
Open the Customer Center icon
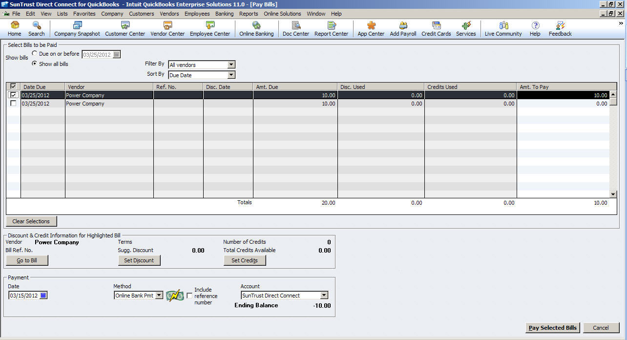125,29
